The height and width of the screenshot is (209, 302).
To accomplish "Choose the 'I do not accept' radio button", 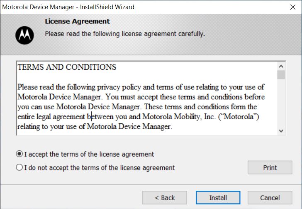I will pyautogui.click(x=19, y=167).
